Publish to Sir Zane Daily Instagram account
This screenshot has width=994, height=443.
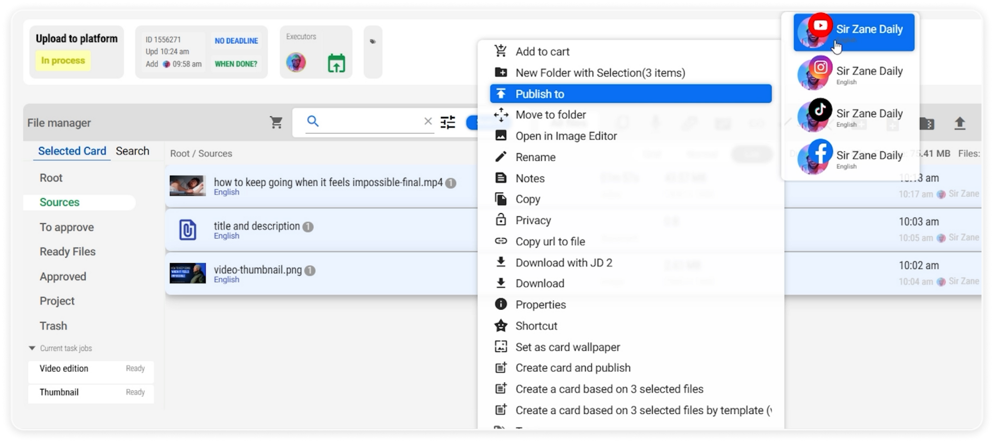(854, 74)
